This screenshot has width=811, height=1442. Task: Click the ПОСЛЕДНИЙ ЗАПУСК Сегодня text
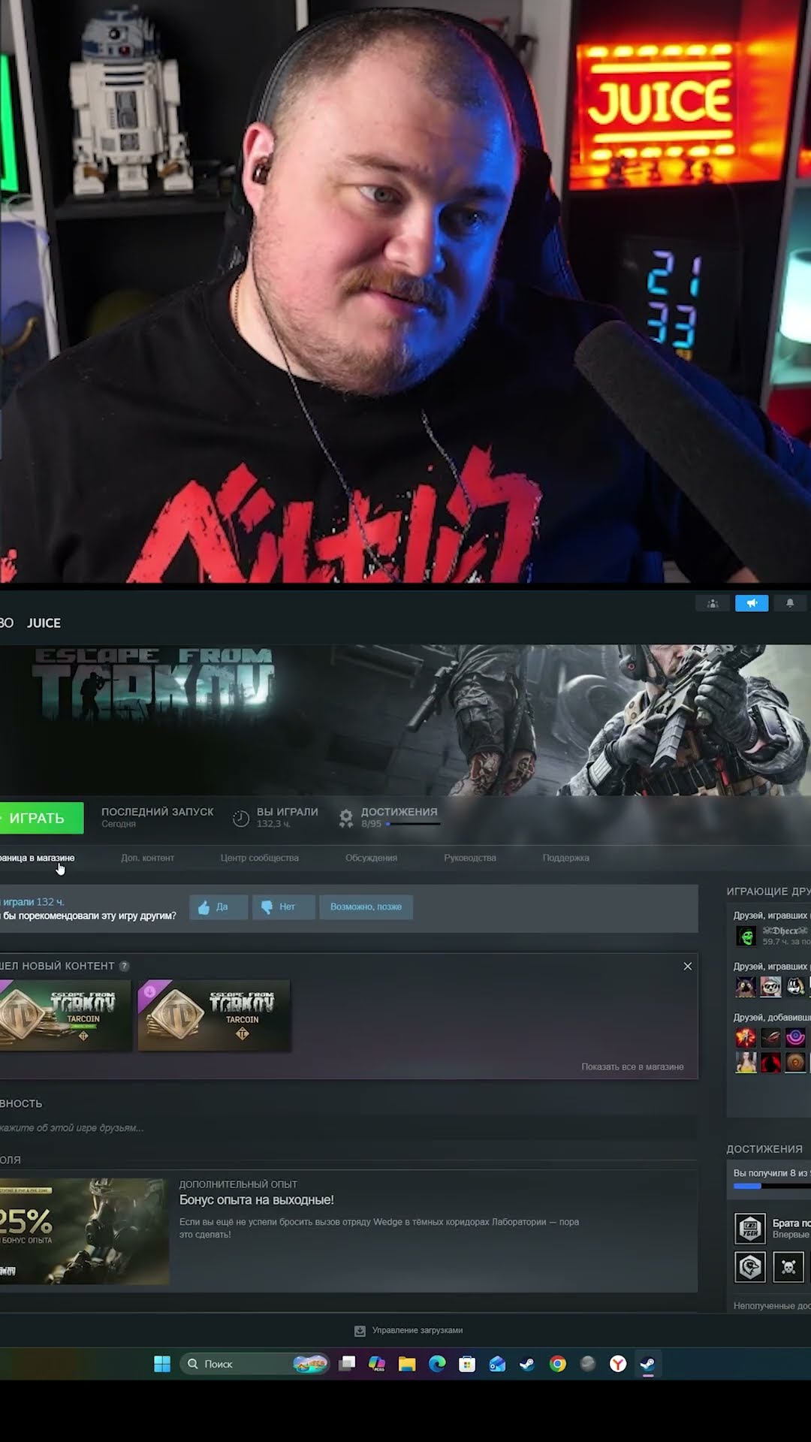point(157,817)
